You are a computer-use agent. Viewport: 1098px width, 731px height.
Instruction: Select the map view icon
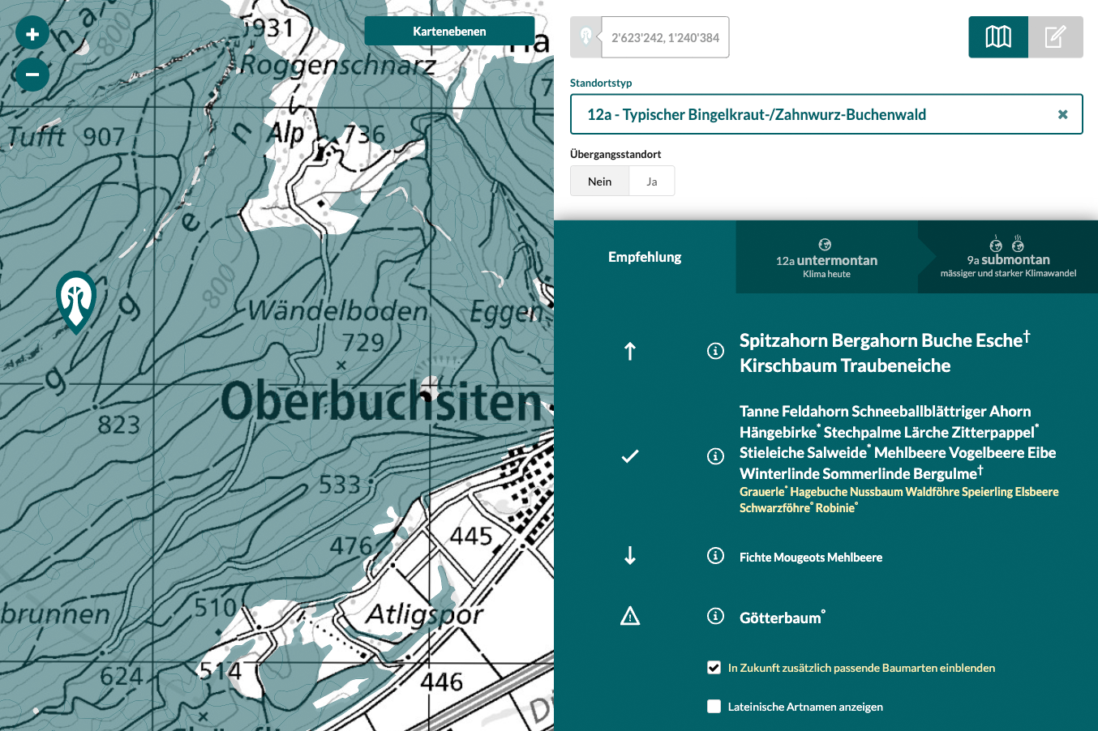click(998, 36)
